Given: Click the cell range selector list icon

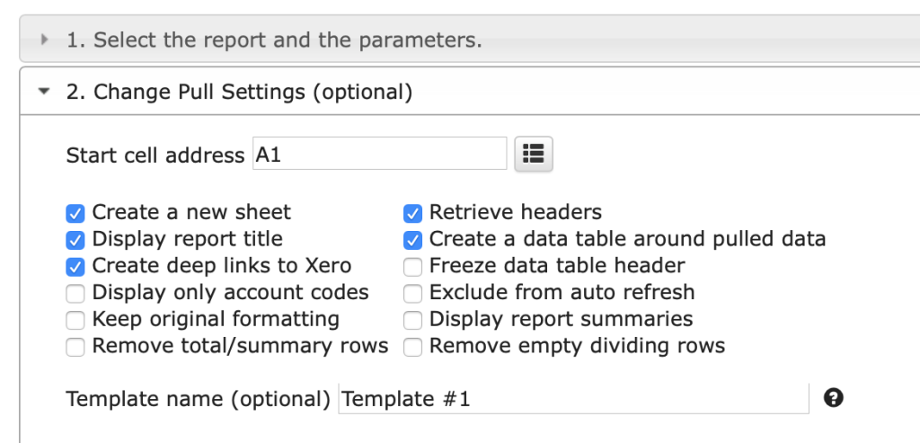Looking at the screenshot, I should point(534,155).
